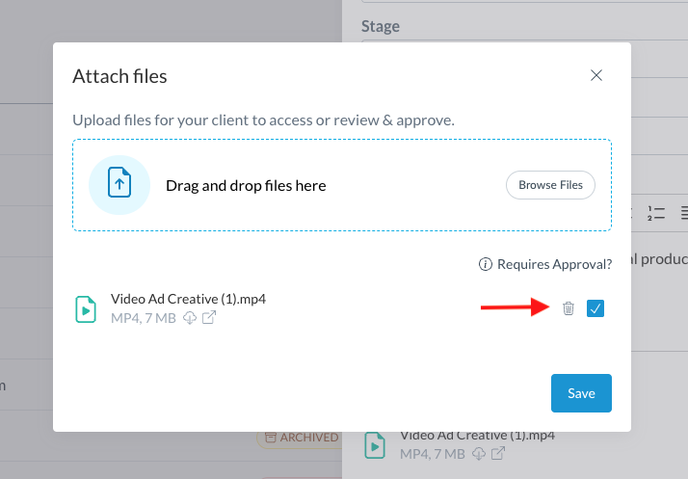Click the Video Ad Creative (1).mp4 name in dialog
The width and height of the screenshot is (688, 479).
click(188, 299)
